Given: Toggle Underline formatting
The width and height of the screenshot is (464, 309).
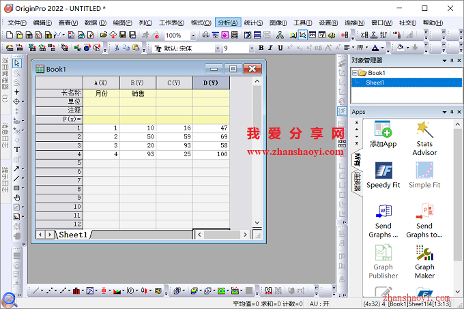Looking at the screenshot, I should tap(280, 48).
